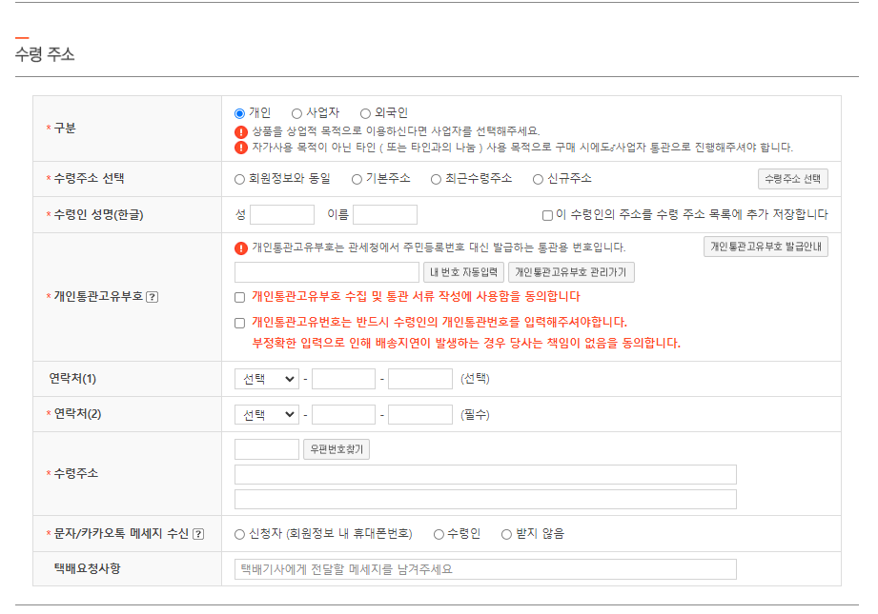
Task: Focus 연락처(2) middle number field
Action: (343, 414)
